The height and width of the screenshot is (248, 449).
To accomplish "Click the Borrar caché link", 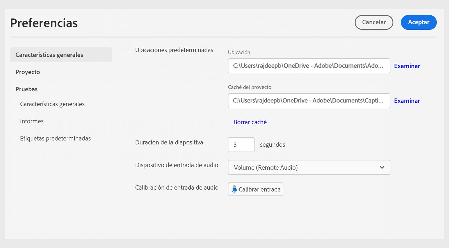I will click(x=250, y=122).
